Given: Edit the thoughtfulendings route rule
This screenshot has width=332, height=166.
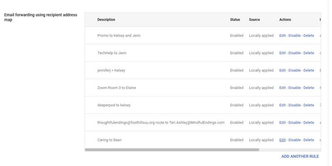Looking at the screenshot, I should click(x=282, y=123).
